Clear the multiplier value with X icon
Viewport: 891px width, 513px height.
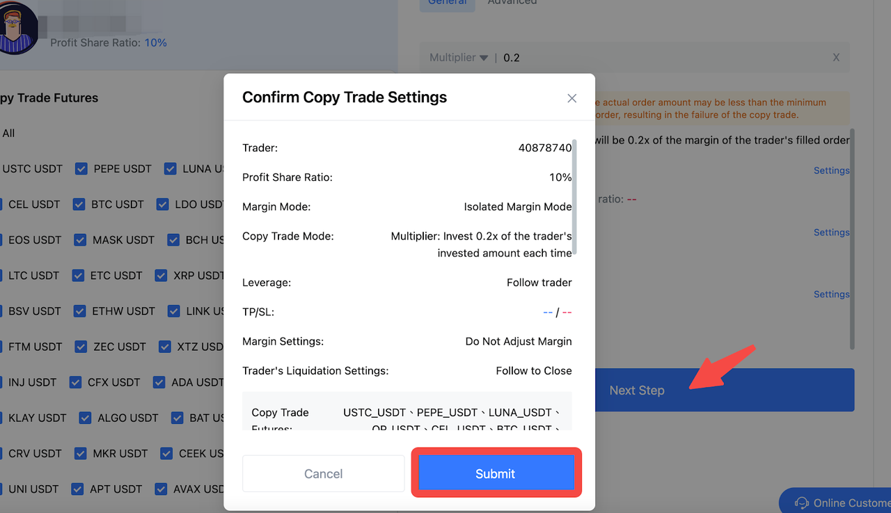tap(836, 58)
